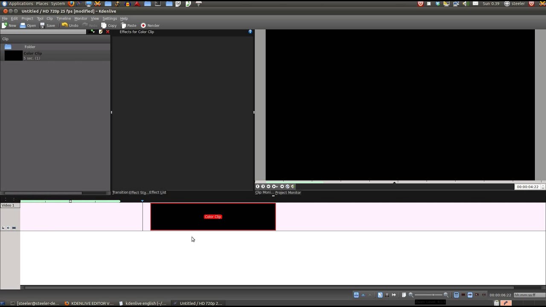This screenshot has height=307, width=546.
Task: Hide video on the Video 1 track
Action: click(x=14, y=228)
